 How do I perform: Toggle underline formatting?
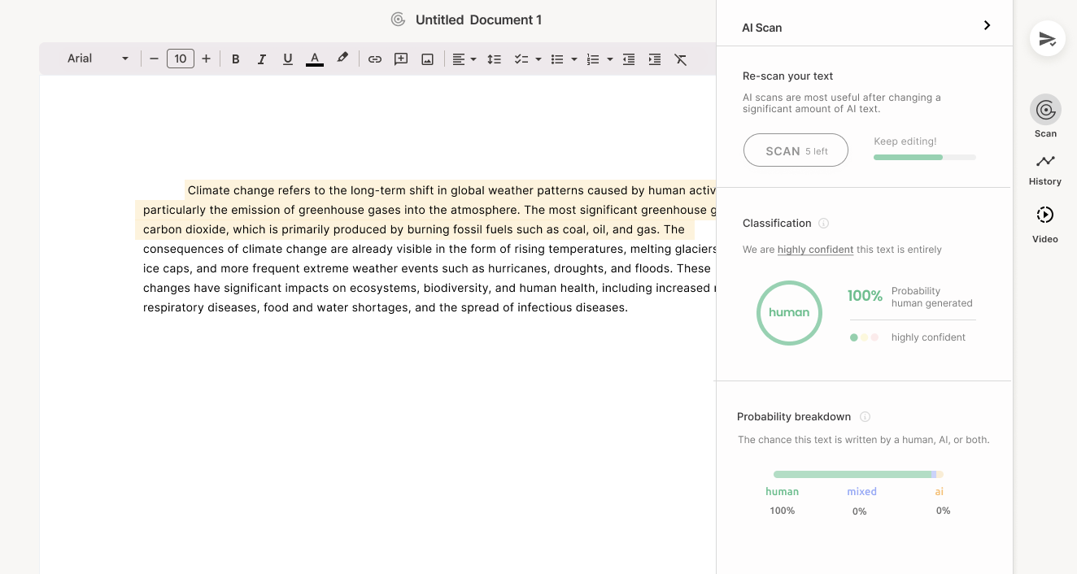pos(287,59)
